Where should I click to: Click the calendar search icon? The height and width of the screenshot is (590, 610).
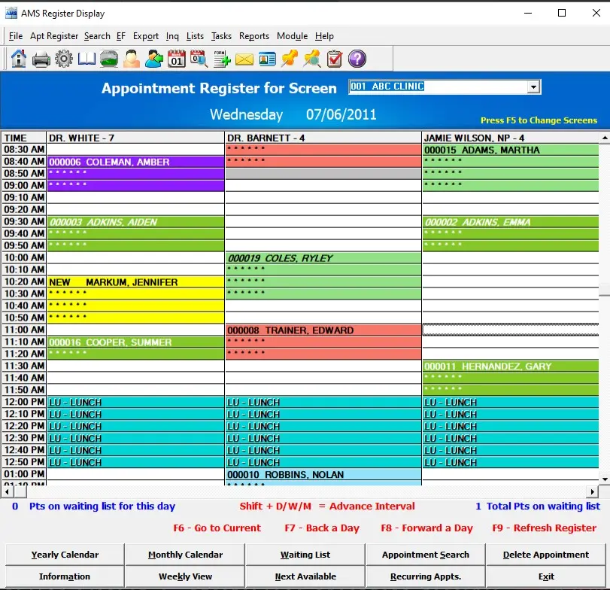click(x=199, y=59)
